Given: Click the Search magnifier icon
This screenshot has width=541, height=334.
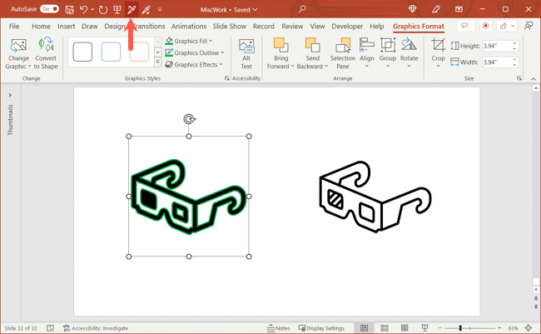Looking at the screenshot, I should point(302,9).
